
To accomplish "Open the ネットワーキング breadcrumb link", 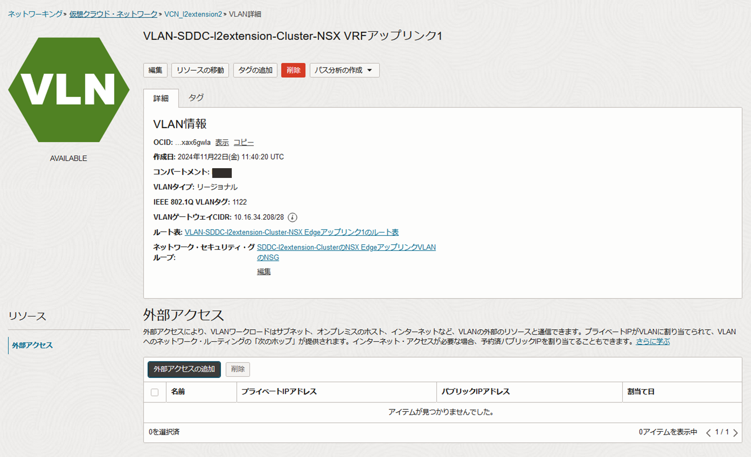I will coord(35,14).
